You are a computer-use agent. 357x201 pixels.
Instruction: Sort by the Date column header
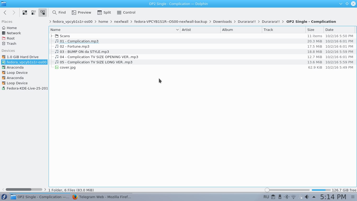point(339,30)
